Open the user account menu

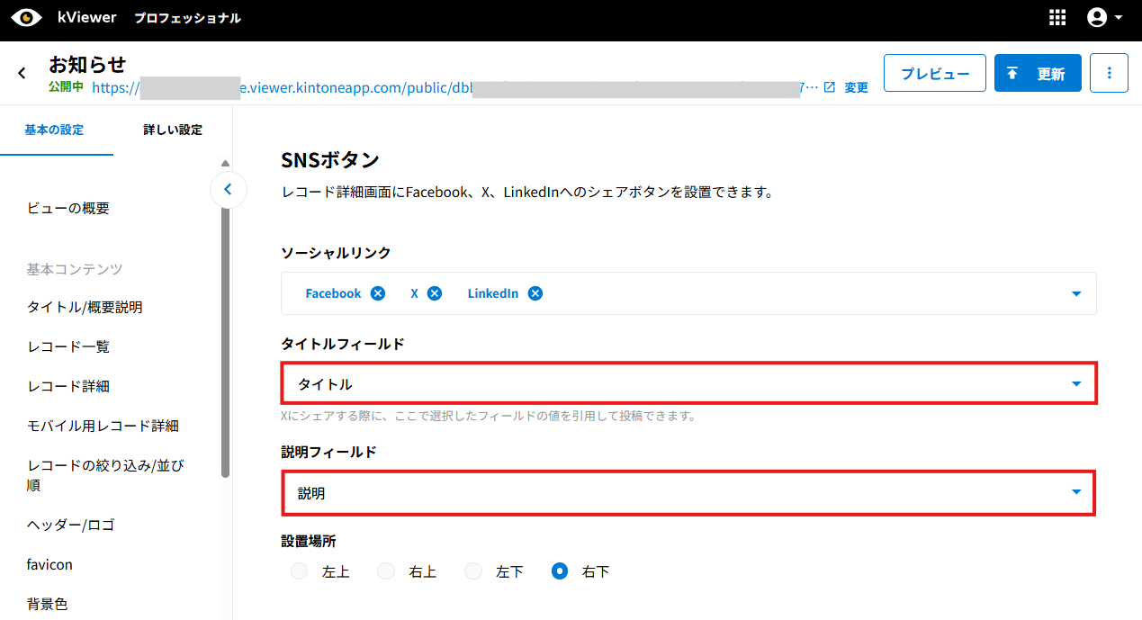pyautogui.click(x=1104, y=18)
